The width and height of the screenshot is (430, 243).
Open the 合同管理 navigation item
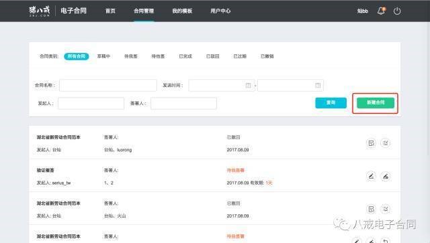(x=144, y=11)
